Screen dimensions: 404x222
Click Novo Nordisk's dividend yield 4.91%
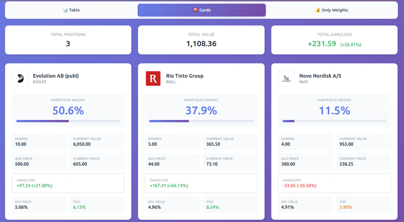pos(288,207)
